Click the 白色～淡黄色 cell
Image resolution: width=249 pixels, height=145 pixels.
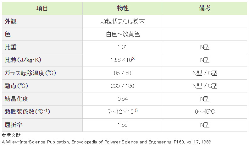(x=123, y=34)
